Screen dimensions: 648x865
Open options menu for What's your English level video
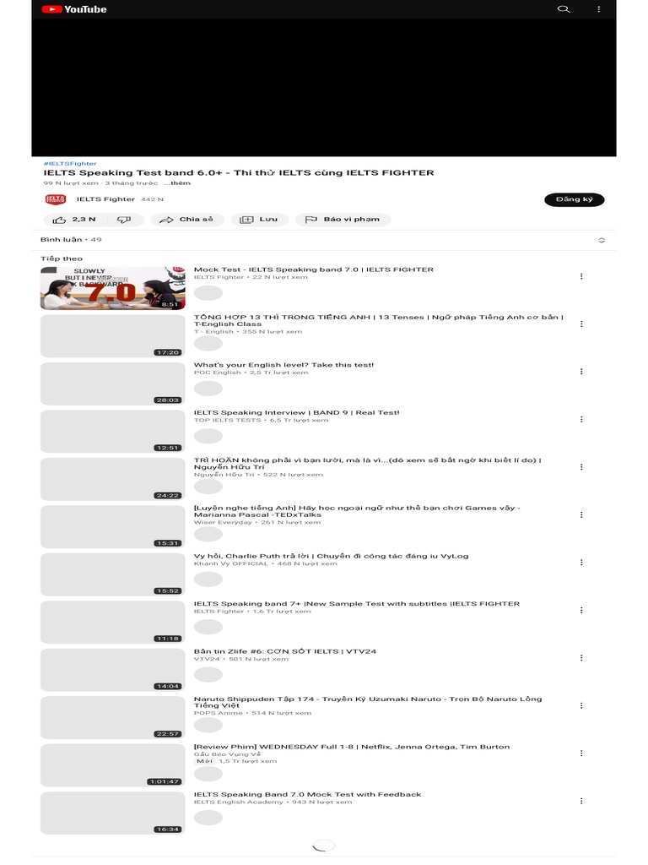(581, 372)
